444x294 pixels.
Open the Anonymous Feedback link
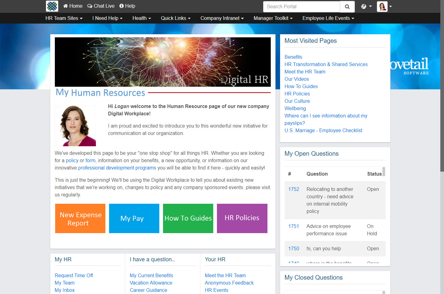coord(229,283)
